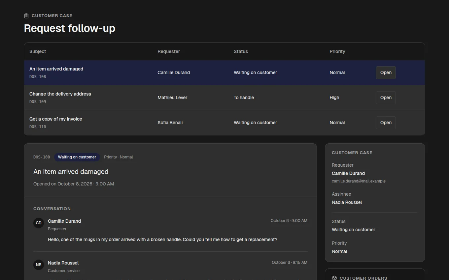The image size is (449, 280).
Task: Click requester name Sofia Benali in table
Action: tap(170, 123)
